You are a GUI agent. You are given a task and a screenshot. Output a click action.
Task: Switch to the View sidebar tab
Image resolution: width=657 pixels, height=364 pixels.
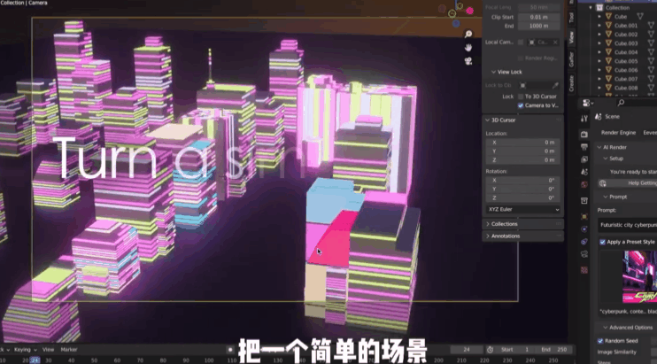click(571, 37)
